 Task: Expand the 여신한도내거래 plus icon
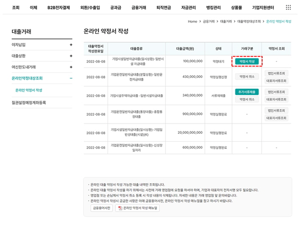71,67
